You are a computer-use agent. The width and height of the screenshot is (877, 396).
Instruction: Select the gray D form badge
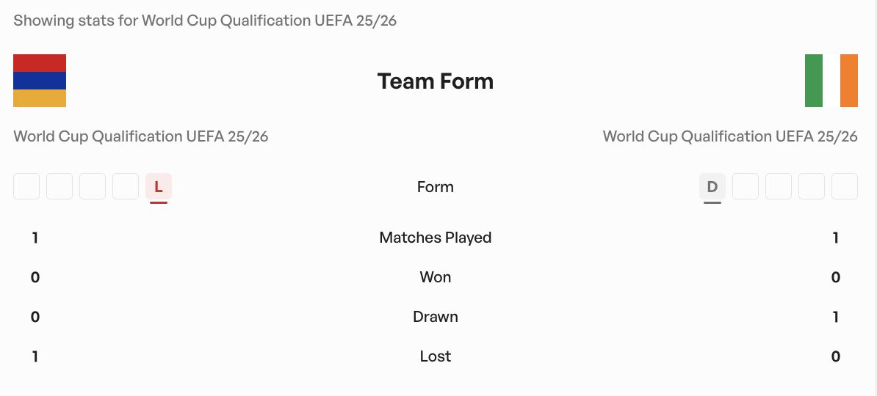712,186
